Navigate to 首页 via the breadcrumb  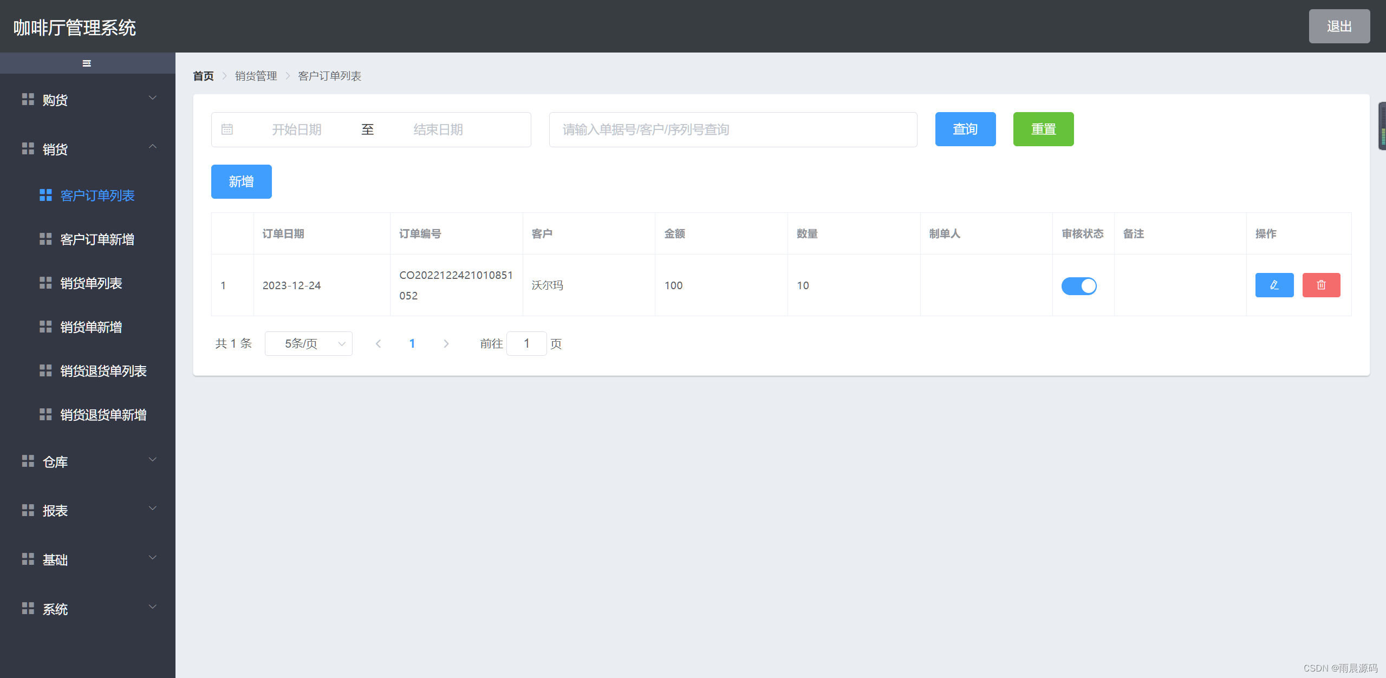click(x=203, y=76)
